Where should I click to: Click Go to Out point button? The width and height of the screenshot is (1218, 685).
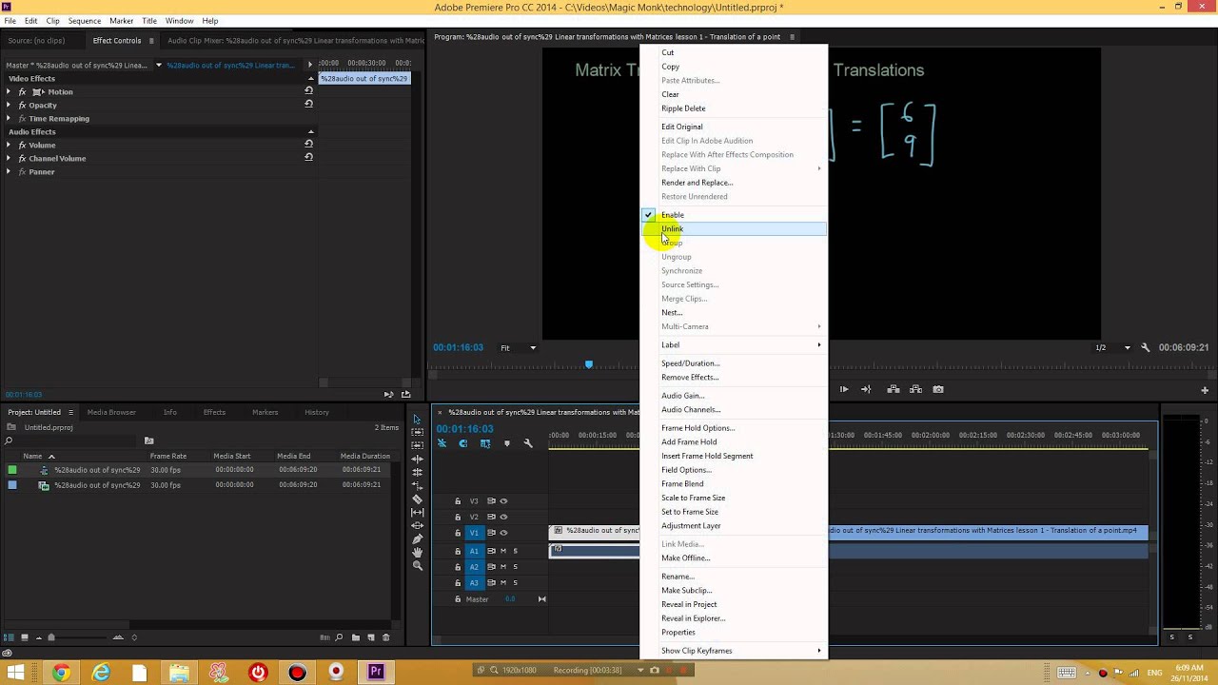click(866, 389)
